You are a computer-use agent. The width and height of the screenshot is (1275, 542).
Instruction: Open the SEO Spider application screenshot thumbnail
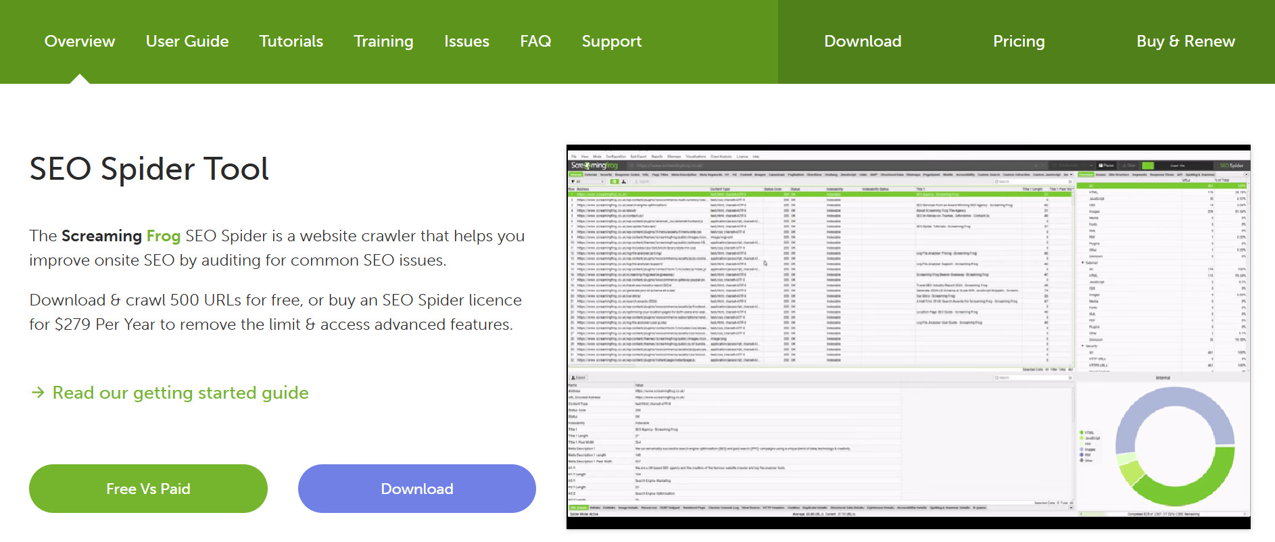[909, 337]
